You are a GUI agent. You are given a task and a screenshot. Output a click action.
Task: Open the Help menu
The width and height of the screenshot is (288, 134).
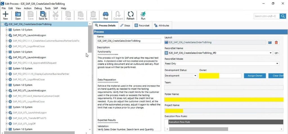click(x=64, y=8)
